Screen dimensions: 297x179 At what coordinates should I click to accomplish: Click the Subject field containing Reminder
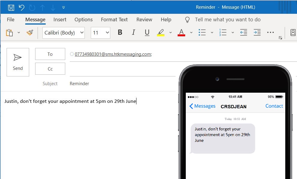122,84
